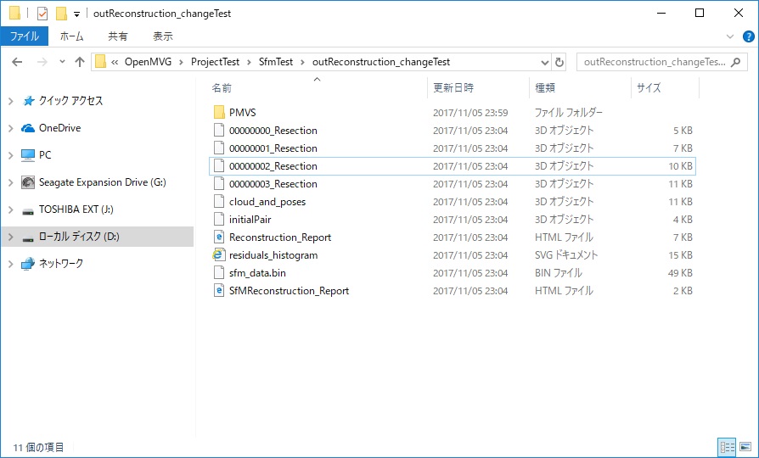Select sfm_data.bin file icon

[x=219, y=273]
